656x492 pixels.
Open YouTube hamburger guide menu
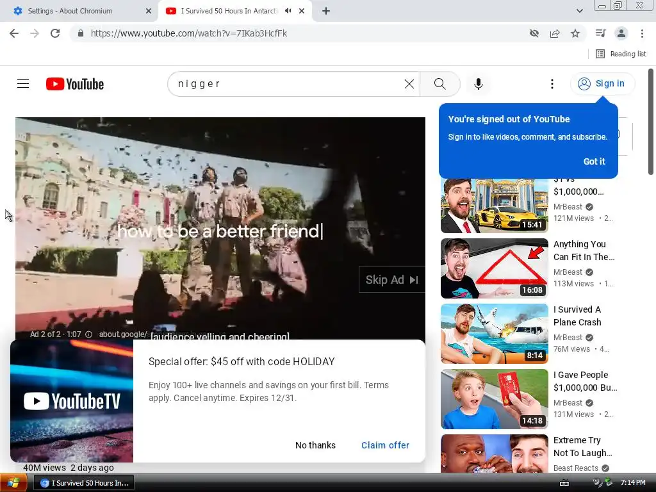click(x=23, y=84)
